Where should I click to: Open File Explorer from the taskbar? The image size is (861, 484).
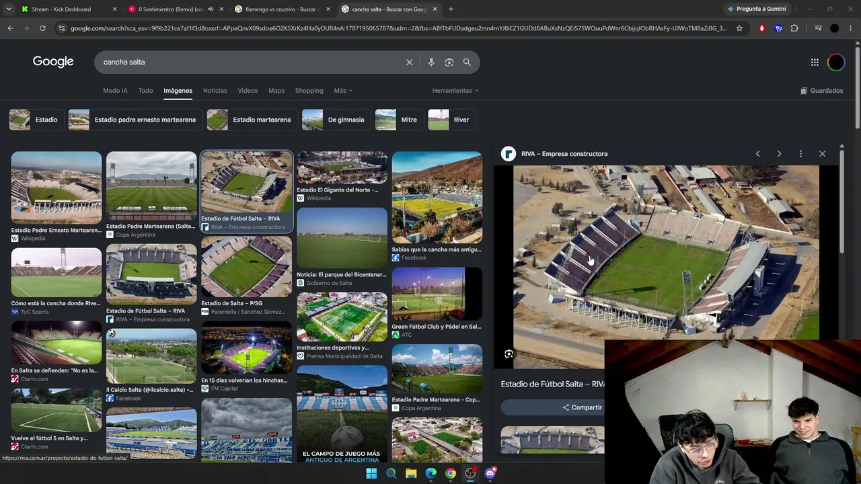411,473
